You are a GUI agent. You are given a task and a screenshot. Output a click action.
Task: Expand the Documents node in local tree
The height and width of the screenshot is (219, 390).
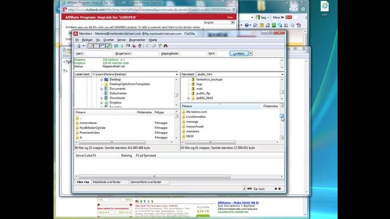tap(102, 89)
